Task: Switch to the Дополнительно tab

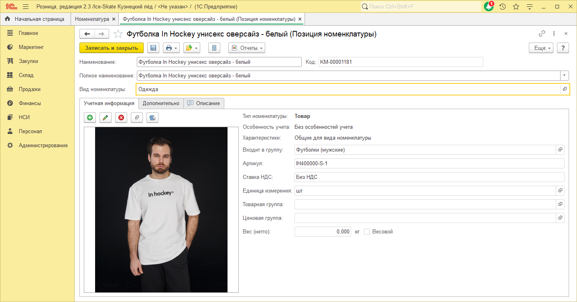Action: point(161,103)
